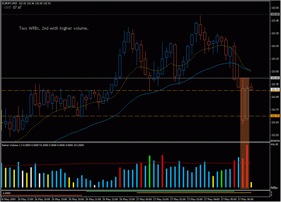
Task: Click the 26 May 19:00 time label
Action: [59, 199]
